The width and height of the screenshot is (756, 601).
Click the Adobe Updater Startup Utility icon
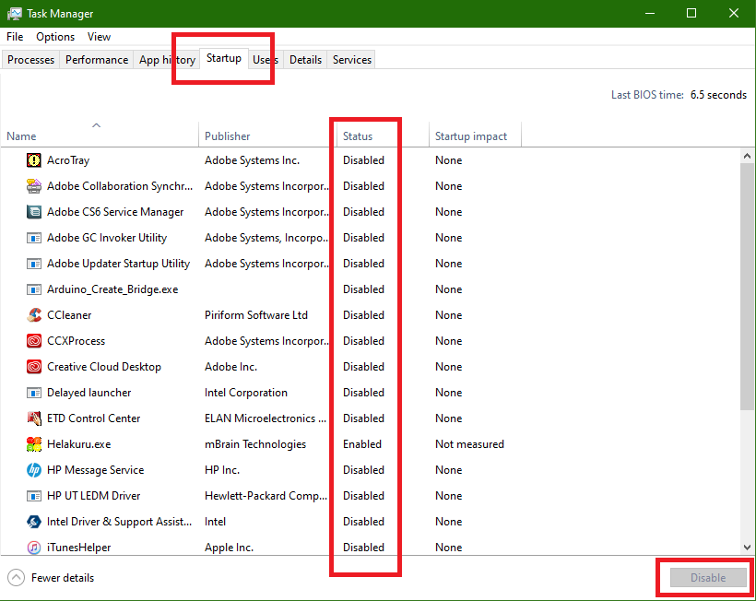click(34, 264)
